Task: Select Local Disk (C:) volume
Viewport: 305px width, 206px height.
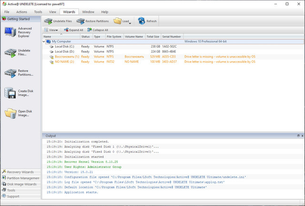Action: 64,47
